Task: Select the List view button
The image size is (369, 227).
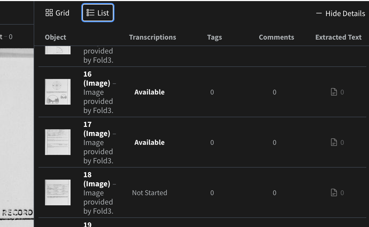Action: coord(98,13)
